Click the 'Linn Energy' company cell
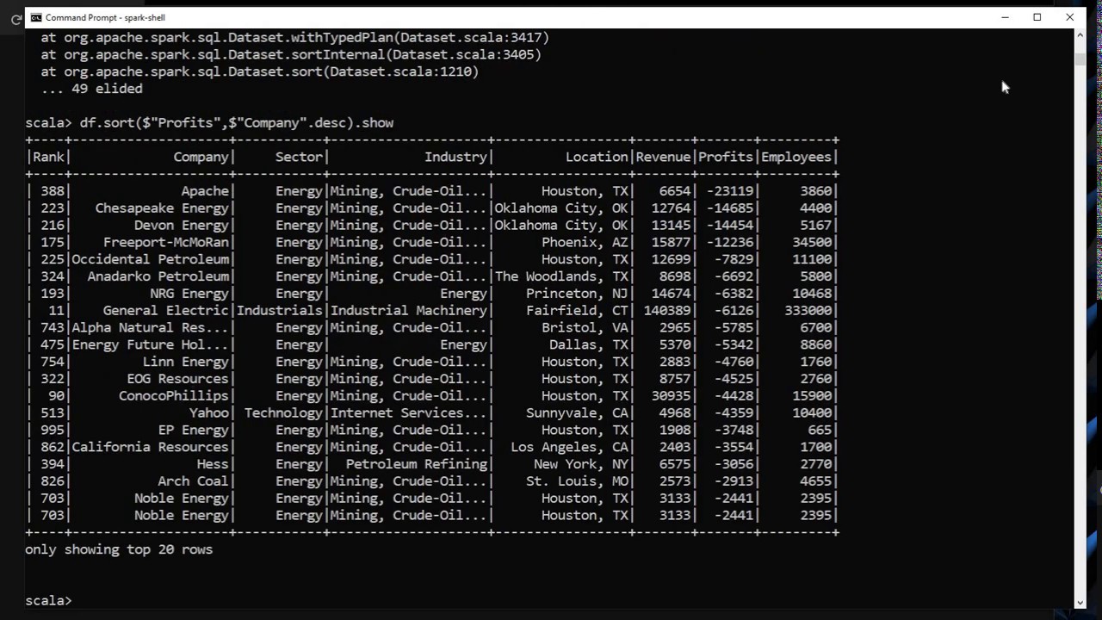 (x=186, y=362)
